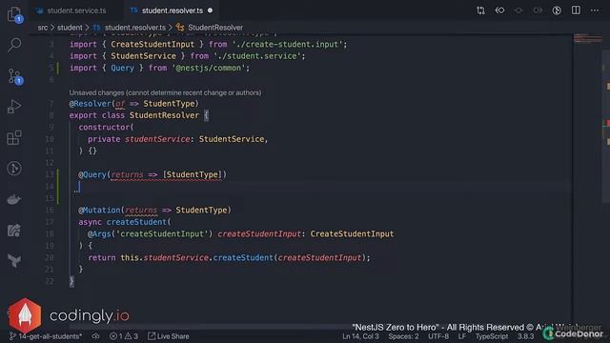Click the bird-shaped extension icon in activity bar
The width and height of the screenshot is (610, 343).
[14, 260]
